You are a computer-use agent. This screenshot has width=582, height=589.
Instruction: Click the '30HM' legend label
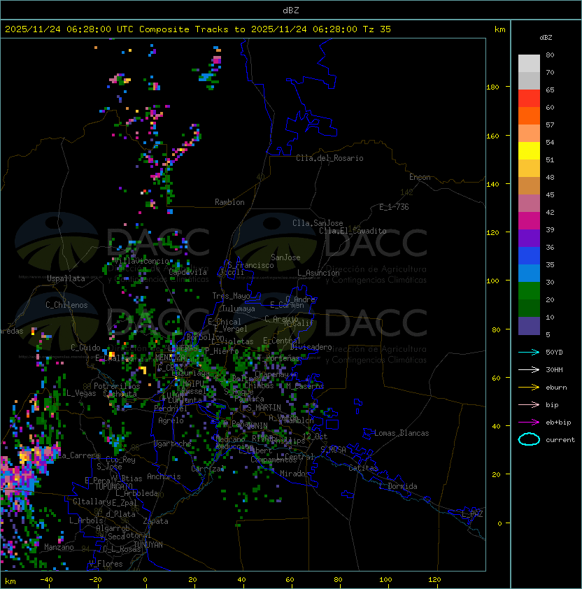pos(554,369)
